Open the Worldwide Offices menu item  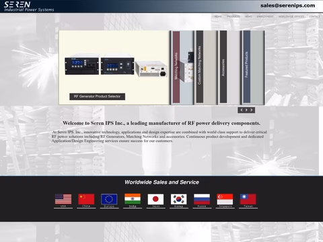click(291, 17)
